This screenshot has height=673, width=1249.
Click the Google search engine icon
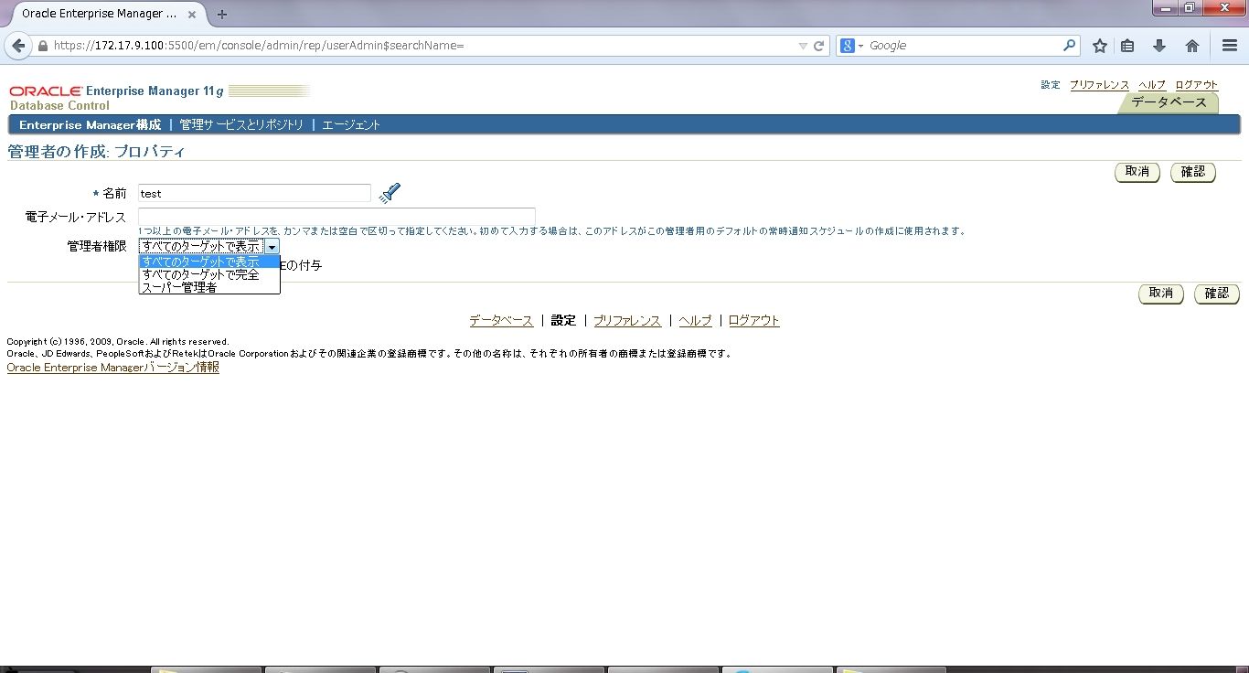[848, 45]
